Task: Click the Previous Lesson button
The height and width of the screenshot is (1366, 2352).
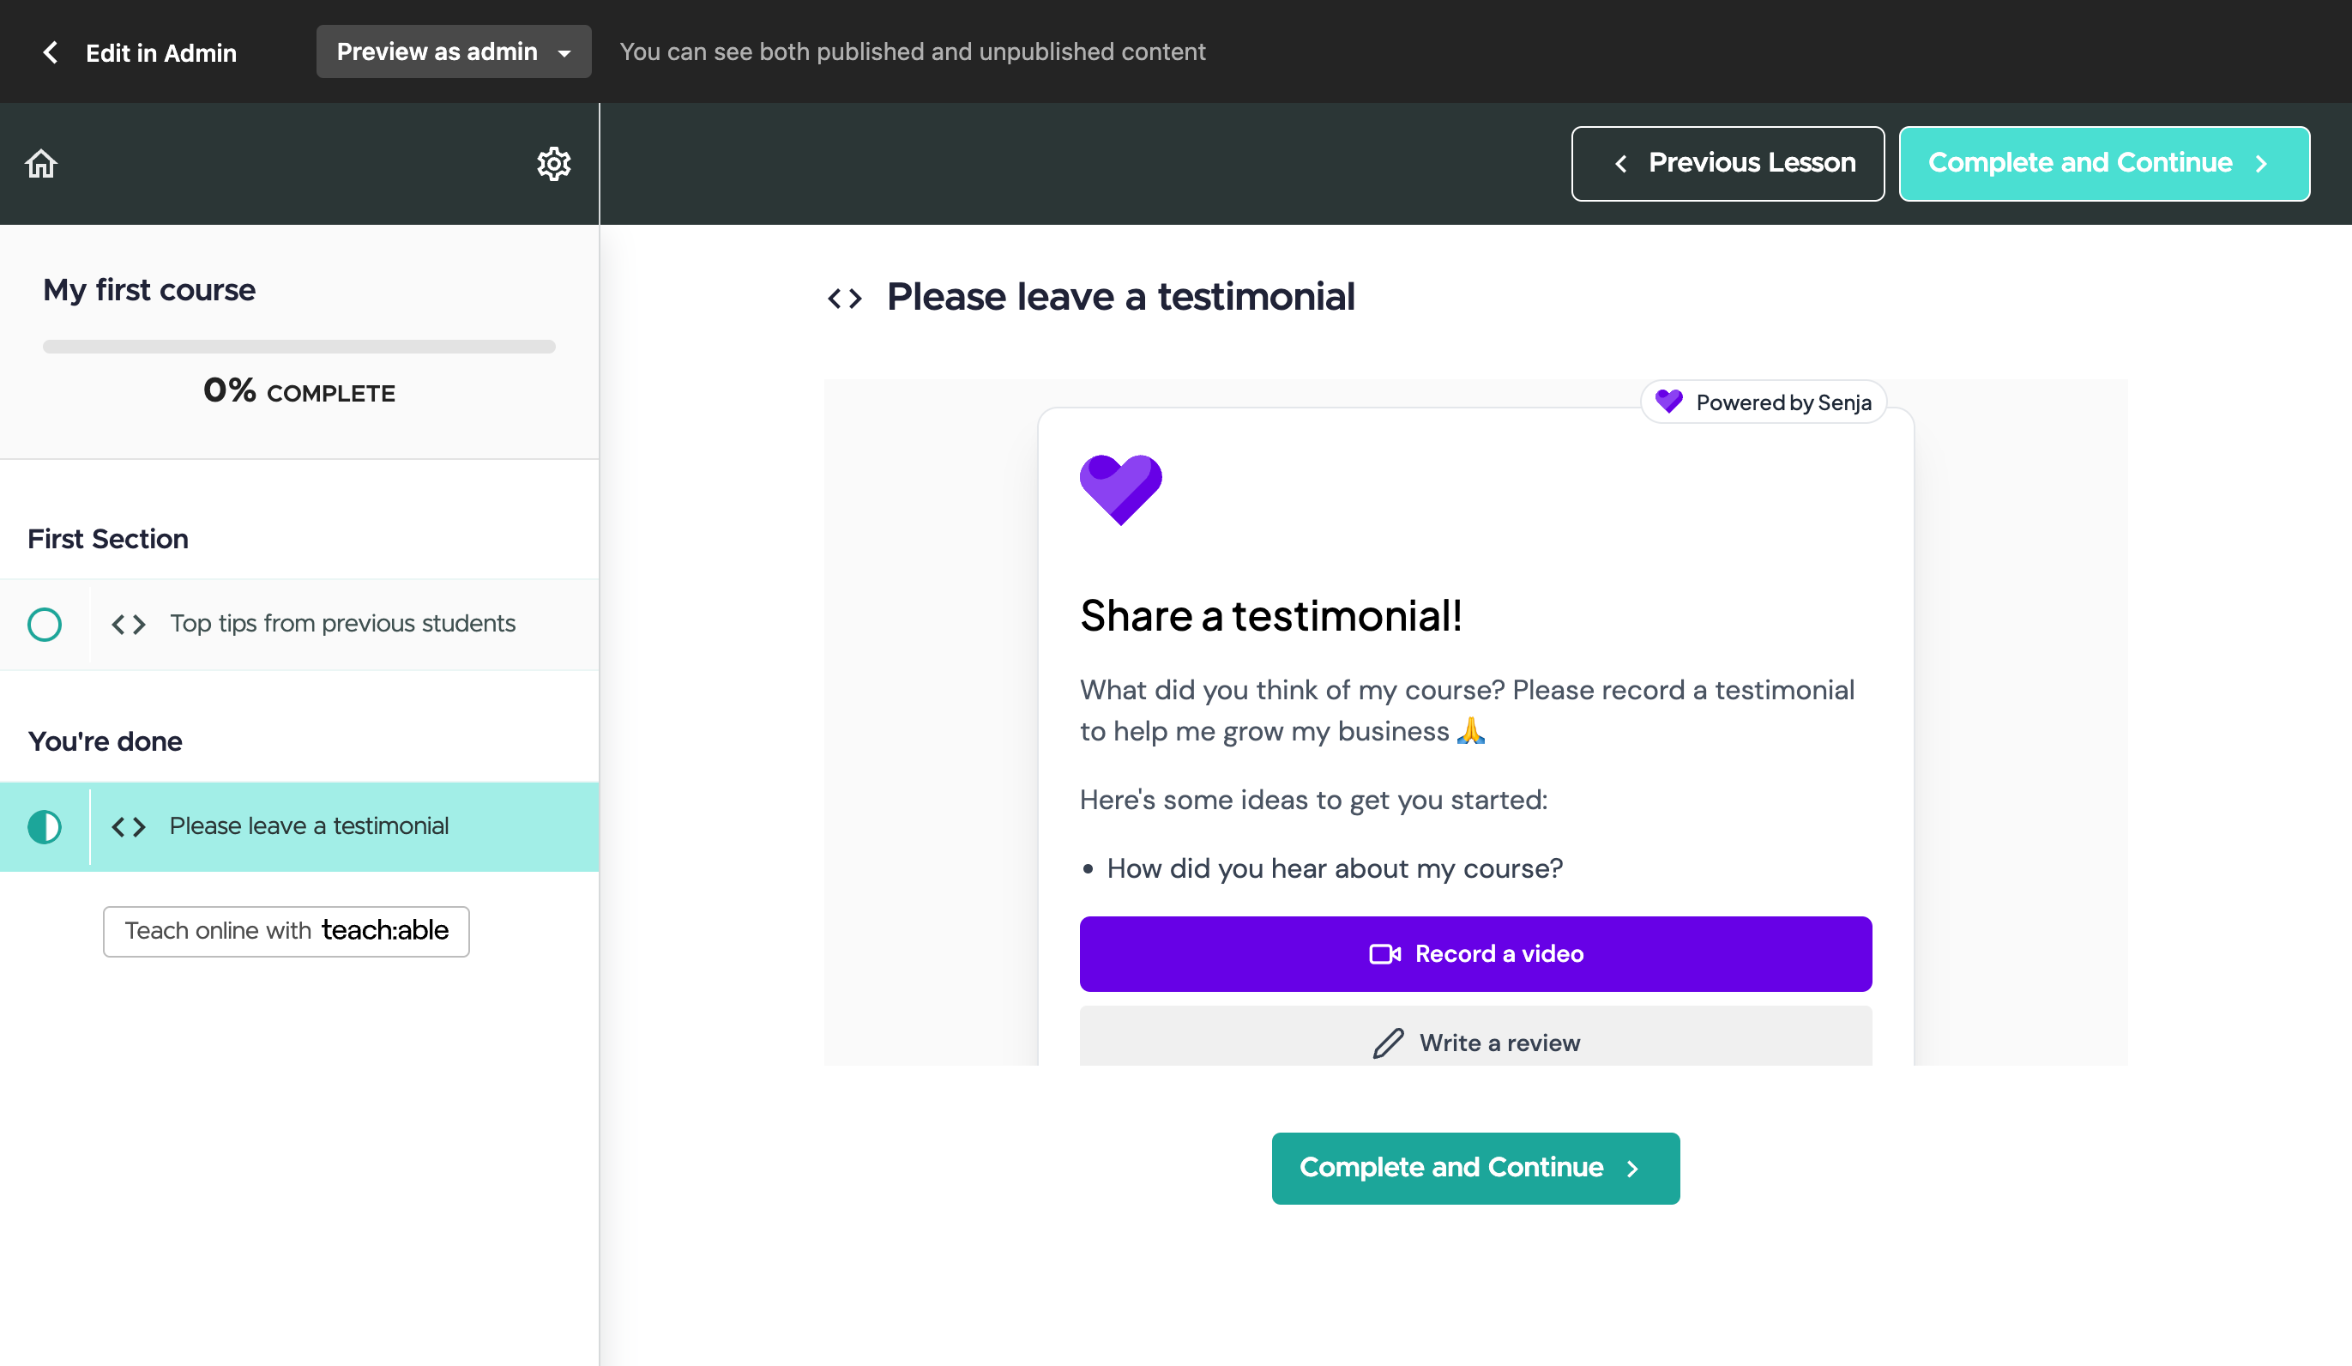Action: (x=1728, y=163)
